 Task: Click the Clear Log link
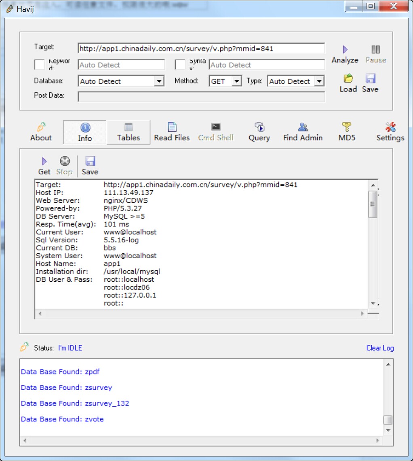pyautogui.click(x=380, y=348)
